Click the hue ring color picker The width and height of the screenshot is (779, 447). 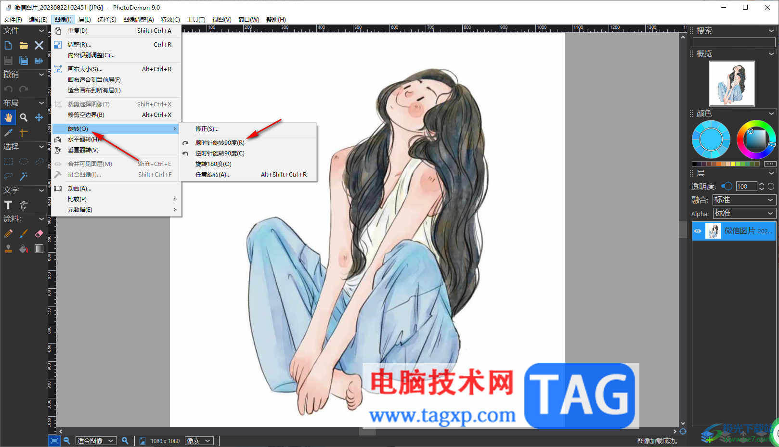[x=756, y=140]
